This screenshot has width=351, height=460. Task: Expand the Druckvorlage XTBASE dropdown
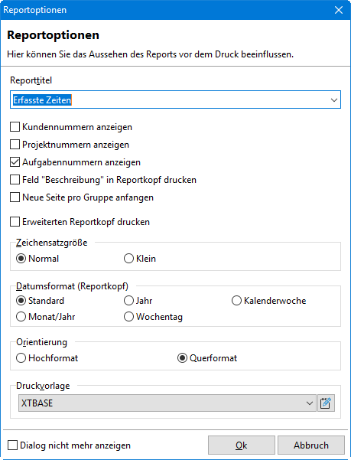click(x=310, y=403)
